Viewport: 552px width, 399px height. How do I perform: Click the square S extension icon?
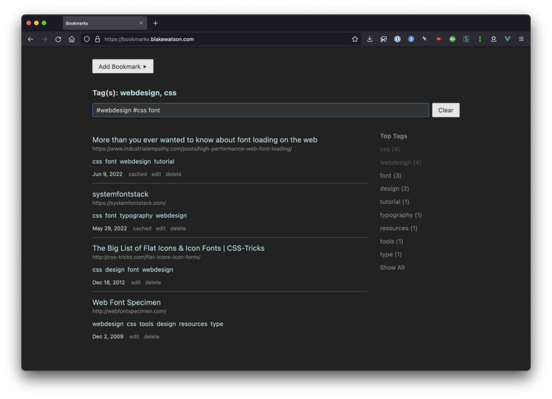[466, 39]
